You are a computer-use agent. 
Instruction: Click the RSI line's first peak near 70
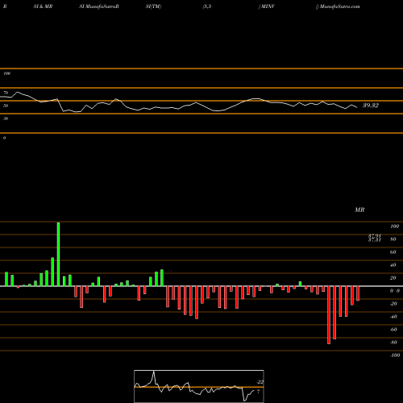(18, 92)
